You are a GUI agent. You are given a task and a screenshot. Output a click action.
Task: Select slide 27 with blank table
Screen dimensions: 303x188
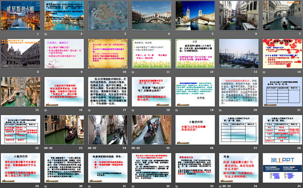pos(239,130)
